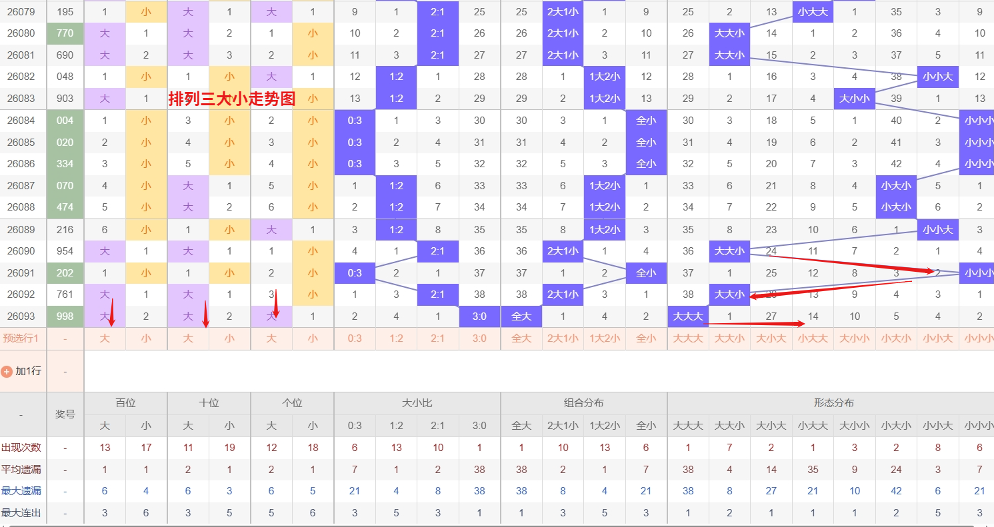Click the 百位 header in the footer
994x527 pixels.
coord(125,403)
